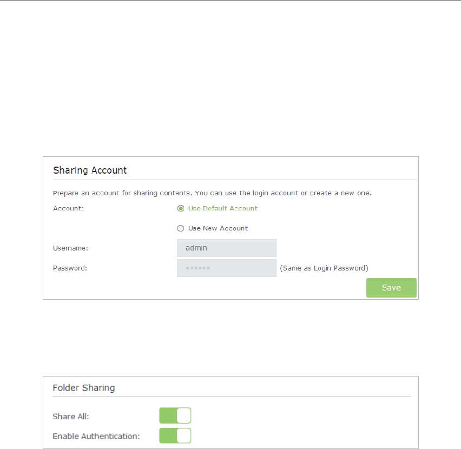Click the Sharing Account section heading

coord(90,170)
